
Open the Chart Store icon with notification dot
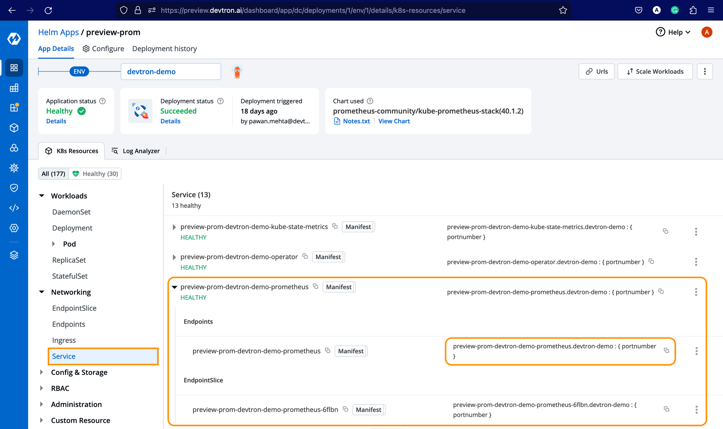[x=14, y=108]
